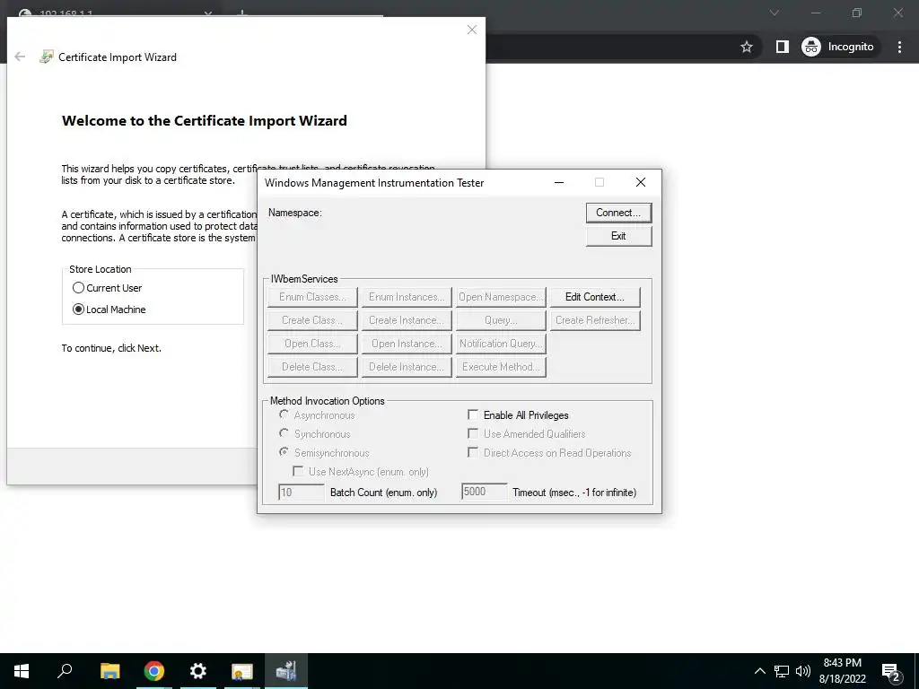Open certificate app icon in taskbar

(x=242, y=671)
